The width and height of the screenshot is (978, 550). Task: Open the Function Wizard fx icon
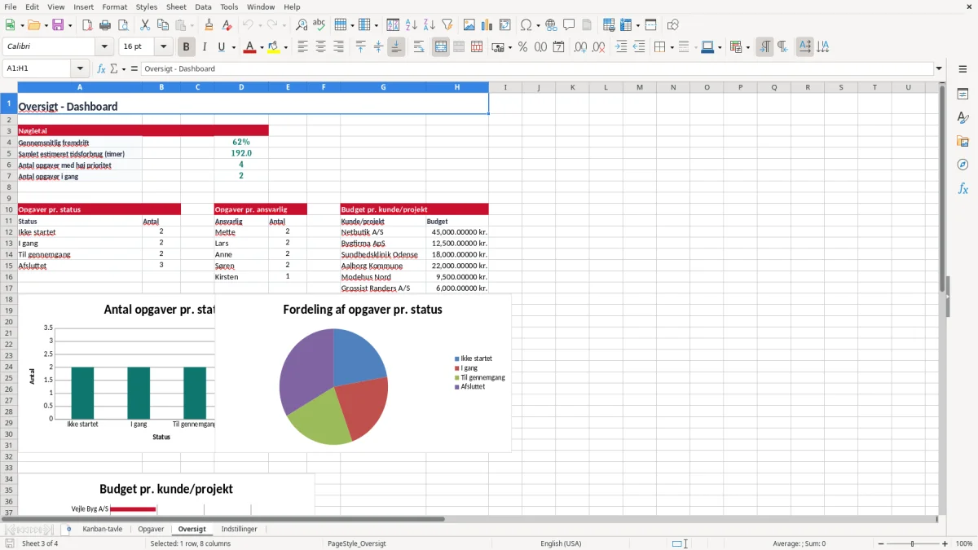coord(102,68)
